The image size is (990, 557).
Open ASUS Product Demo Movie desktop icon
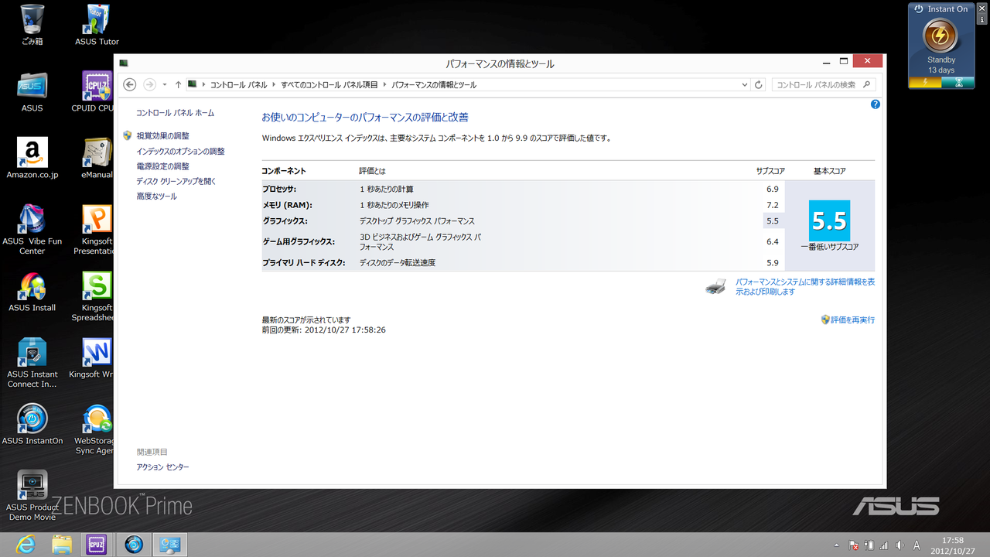pos(32,495)
